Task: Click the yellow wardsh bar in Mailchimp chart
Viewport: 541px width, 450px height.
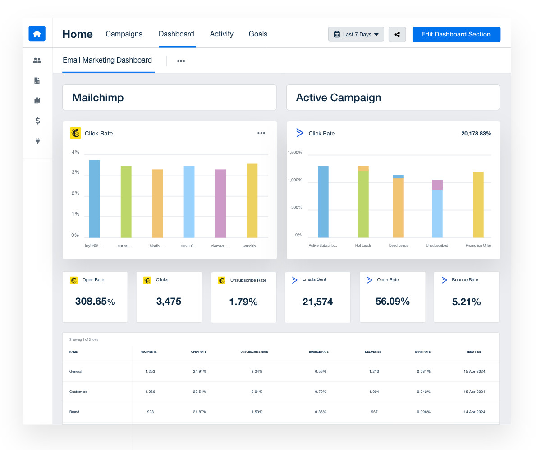Action: (x=252, y=200)
